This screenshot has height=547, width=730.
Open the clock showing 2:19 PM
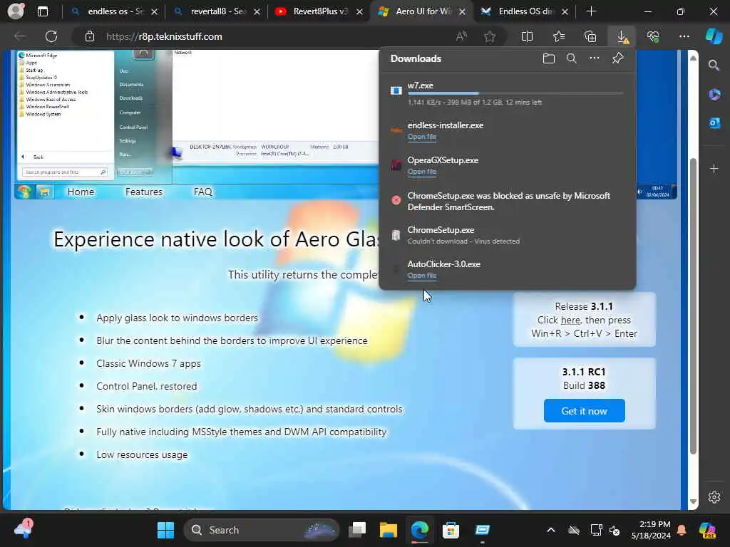point(651,530)
